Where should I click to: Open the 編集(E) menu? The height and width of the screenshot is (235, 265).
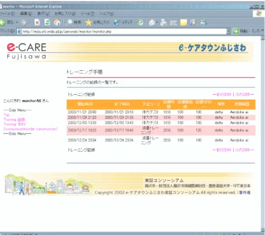pos(26,13)
